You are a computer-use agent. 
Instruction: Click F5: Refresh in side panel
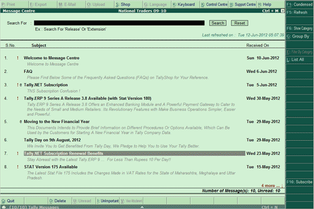(299, 13)
